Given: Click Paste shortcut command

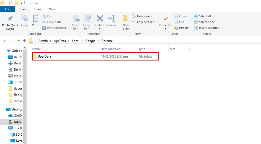Looking at the screenshot, I should tap(54, 28).
